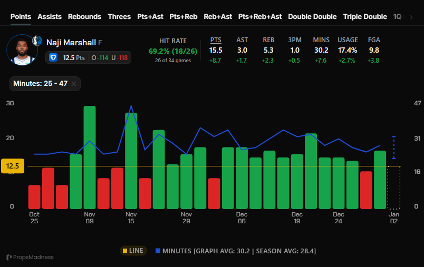Click the 30.2 minutes average value
424x267 pixels.
tap(321, 50)
